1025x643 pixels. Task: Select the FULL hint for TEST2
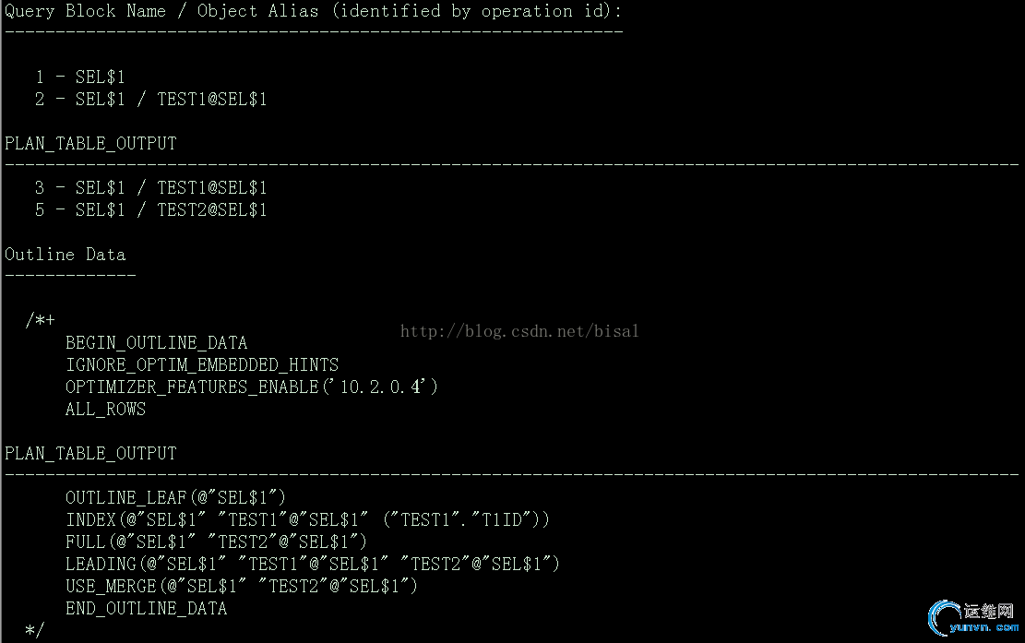point(216,542)
